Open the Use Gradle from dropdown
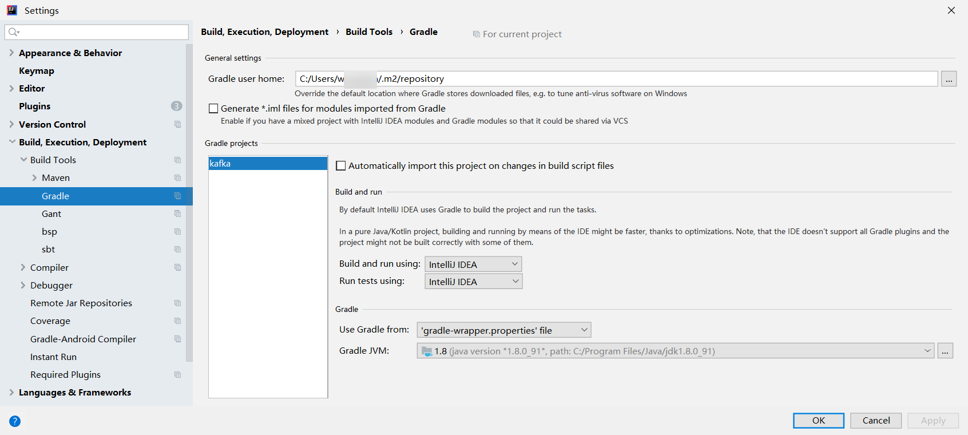 [x=503, y=330]
